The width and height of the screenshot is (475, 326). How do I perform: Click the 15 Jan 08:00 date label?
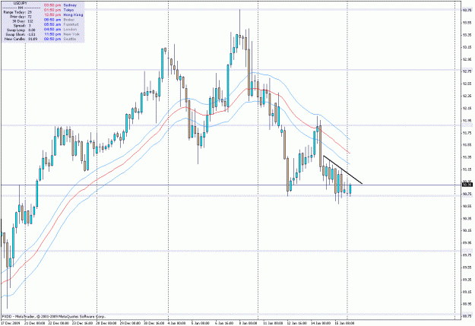[x=344, y=323]
